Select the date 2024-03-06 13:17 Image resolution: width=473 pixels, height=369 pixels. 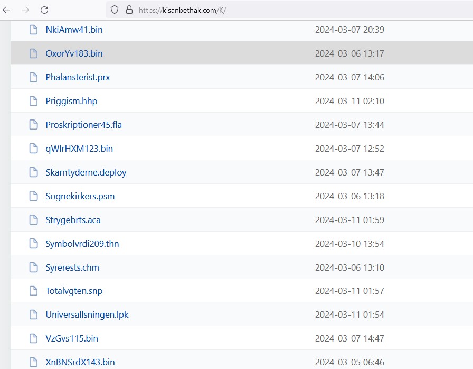click(349, 53)
